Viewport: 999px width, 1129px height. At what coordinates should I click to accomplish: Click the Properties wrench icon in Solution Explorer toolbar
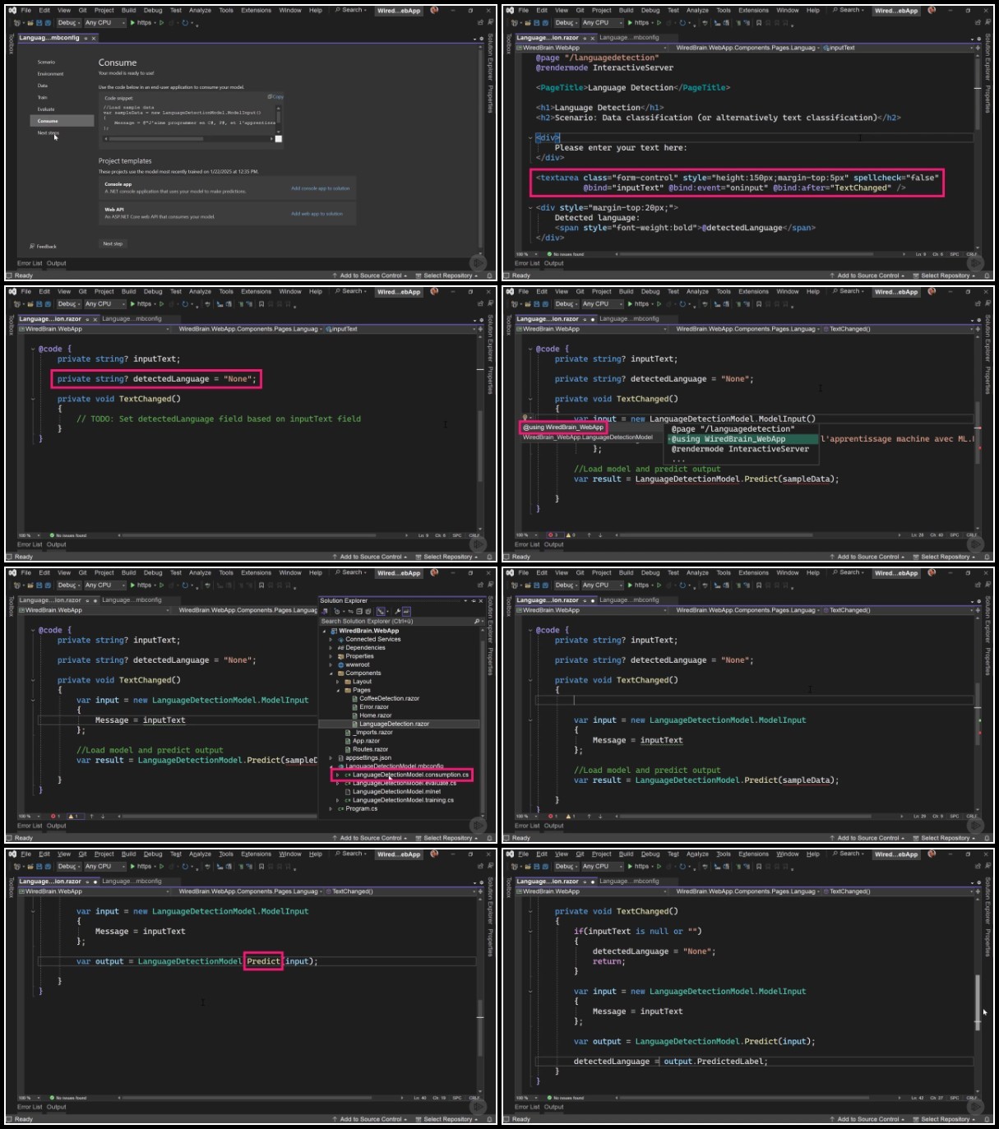(x=397, y=612)
